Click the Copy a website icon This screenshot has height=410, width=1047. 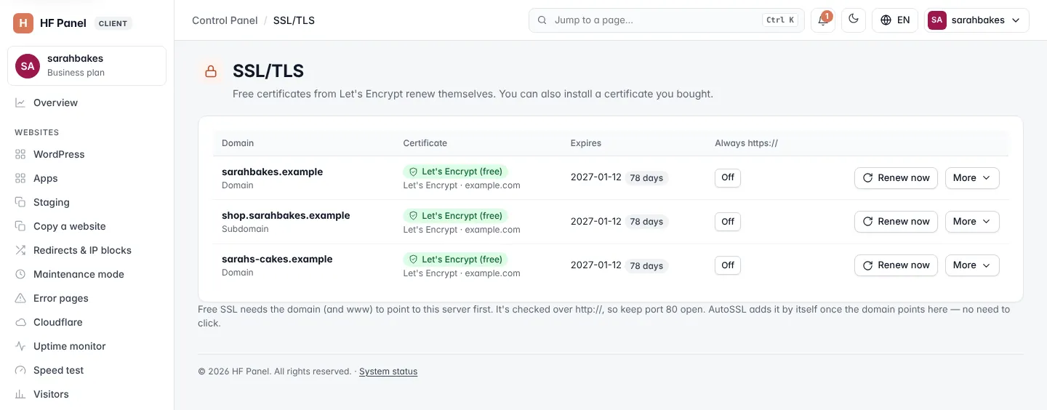[20, 226]
